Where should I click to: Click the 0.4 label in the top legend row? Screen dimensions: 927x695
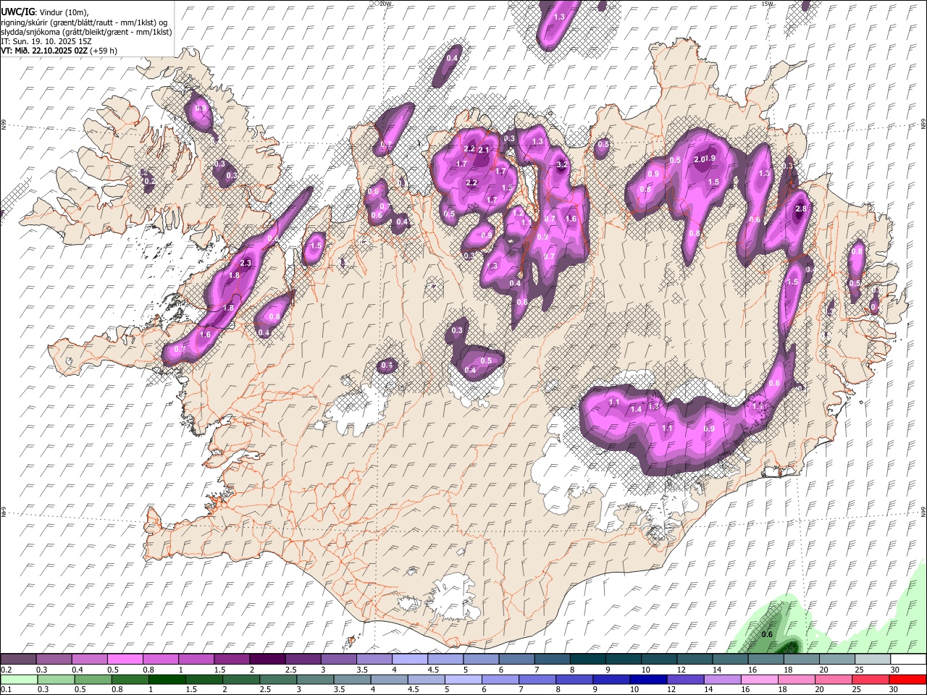77,670
